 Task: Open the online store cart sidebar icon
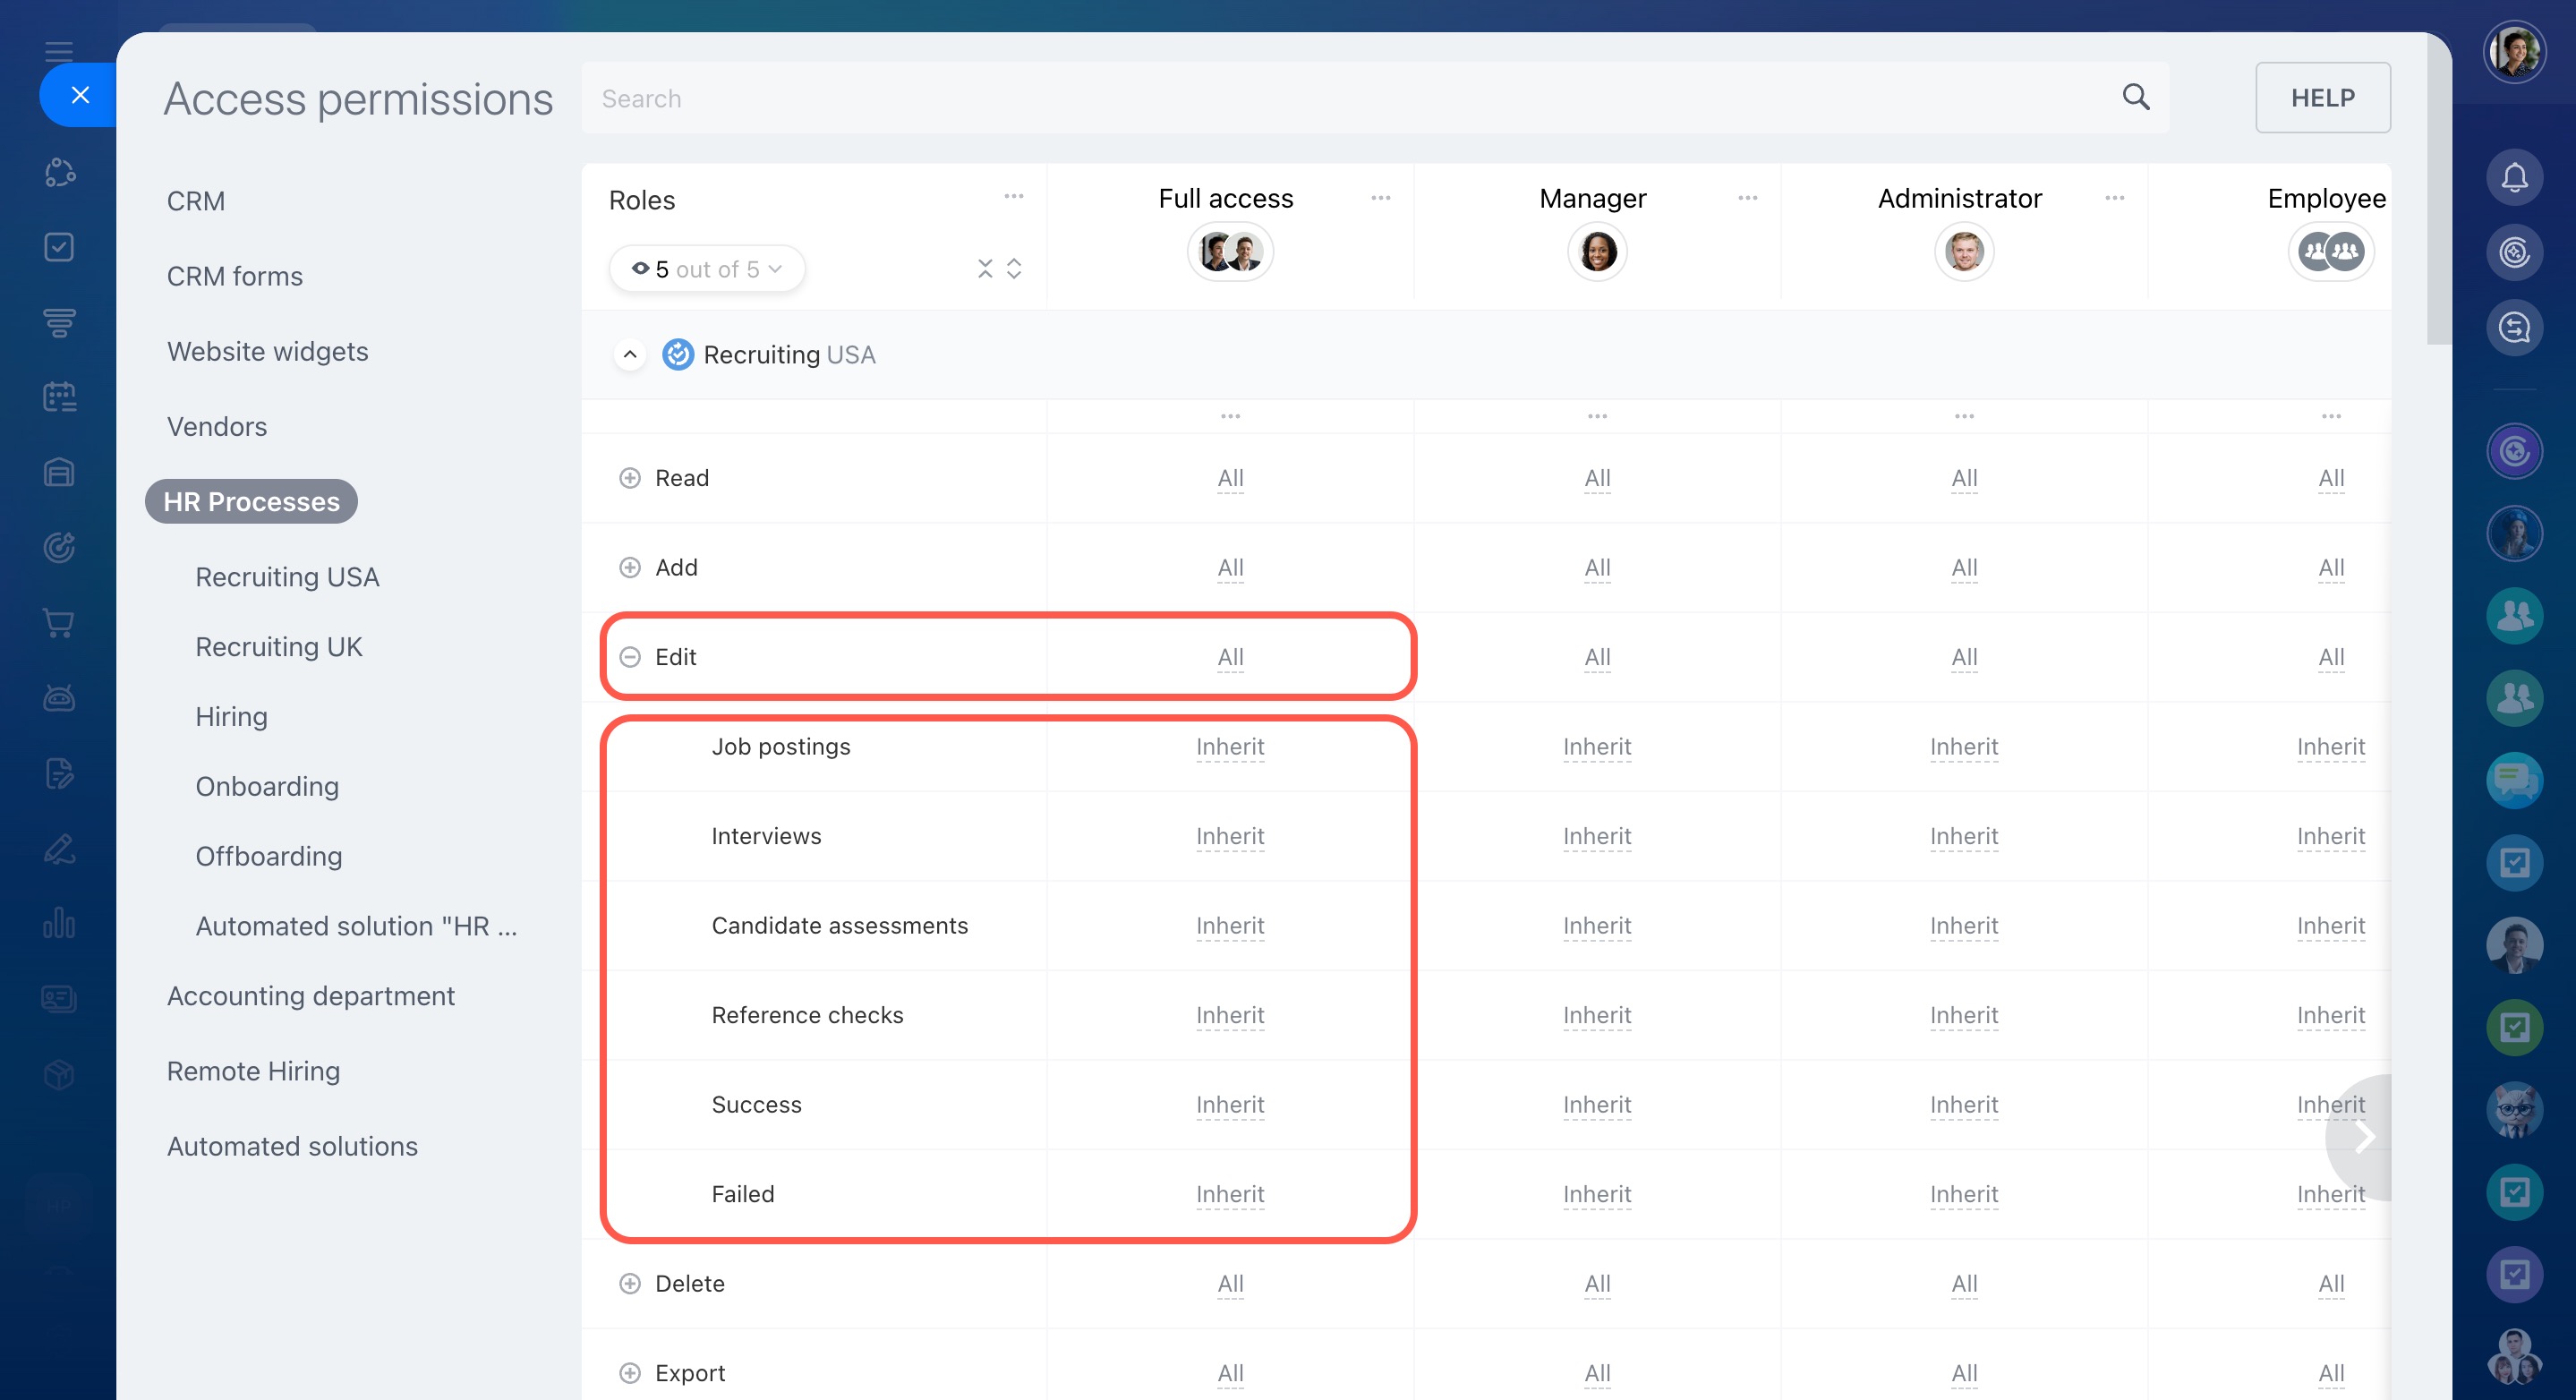(59, 622)
